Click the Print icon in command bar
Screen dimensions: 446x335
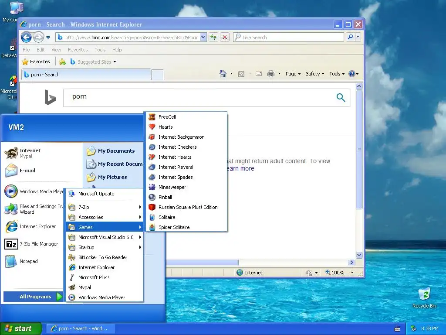click(271, 74)
